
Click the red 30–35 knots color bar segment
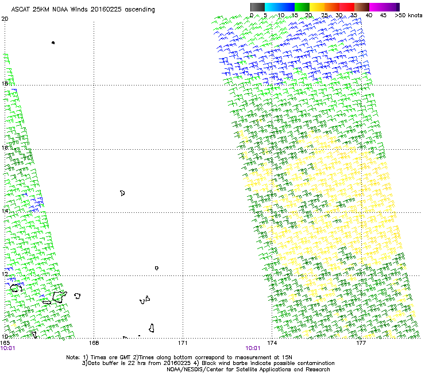pyautogui.click(x=347, y=7)
